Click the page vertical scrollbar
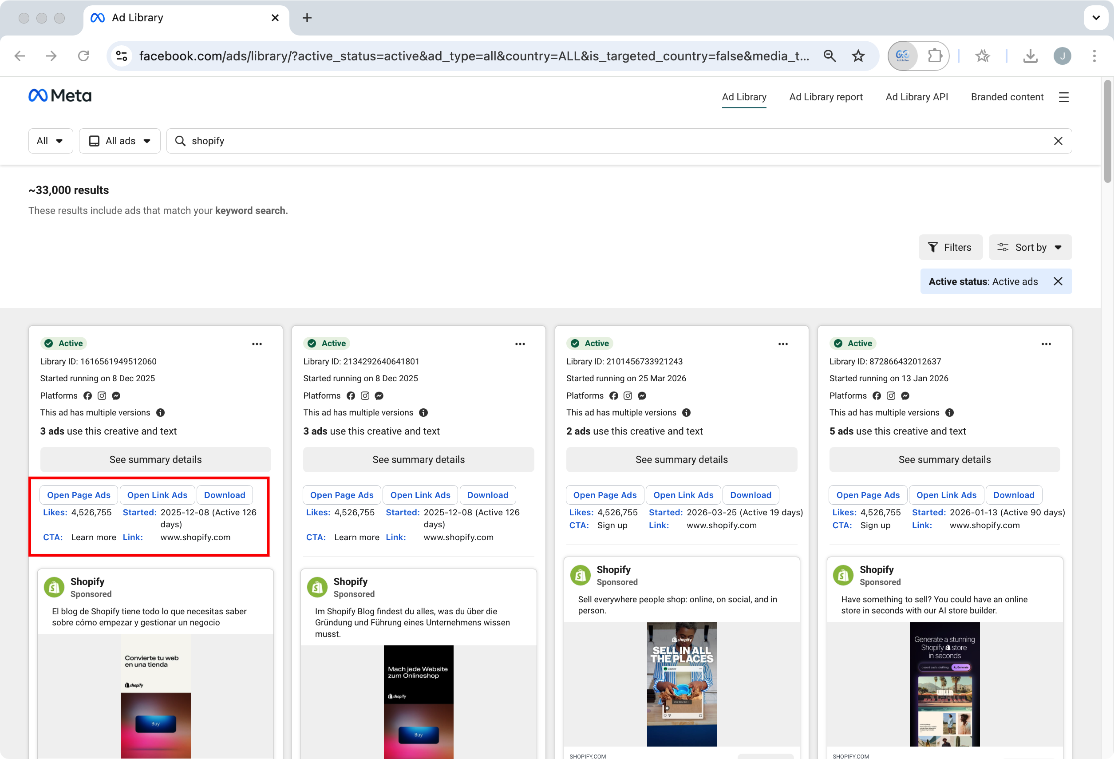Screen dimensions: 1114x759 1107,132
